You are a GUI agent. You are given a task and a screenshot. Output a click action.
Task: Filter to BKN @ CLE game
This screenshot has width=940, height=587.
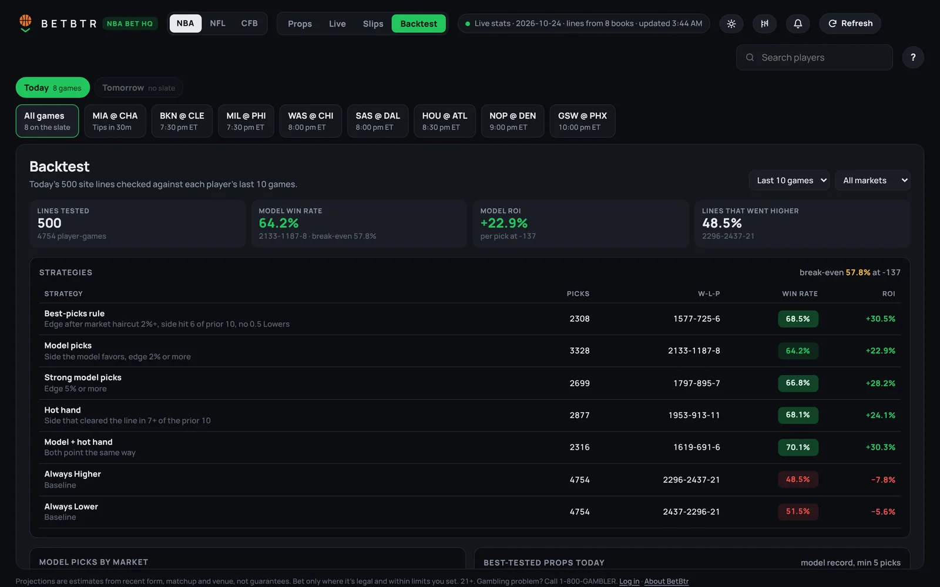[x=182, y=121]
